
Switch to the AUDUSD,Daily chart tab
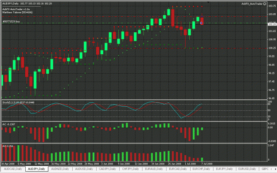coord(84,169)
